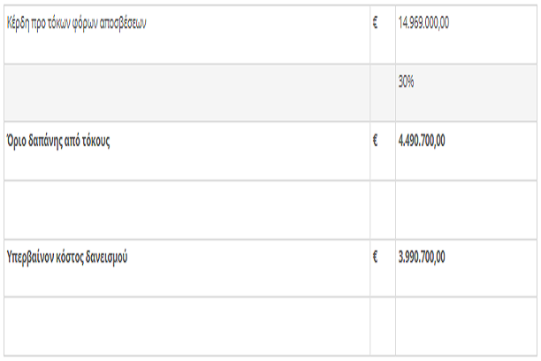Click the empty label cell below 'Όριο δαπάνης από τόκους'
This screenshot has width=541, height=361.
[x=187, y=210]
